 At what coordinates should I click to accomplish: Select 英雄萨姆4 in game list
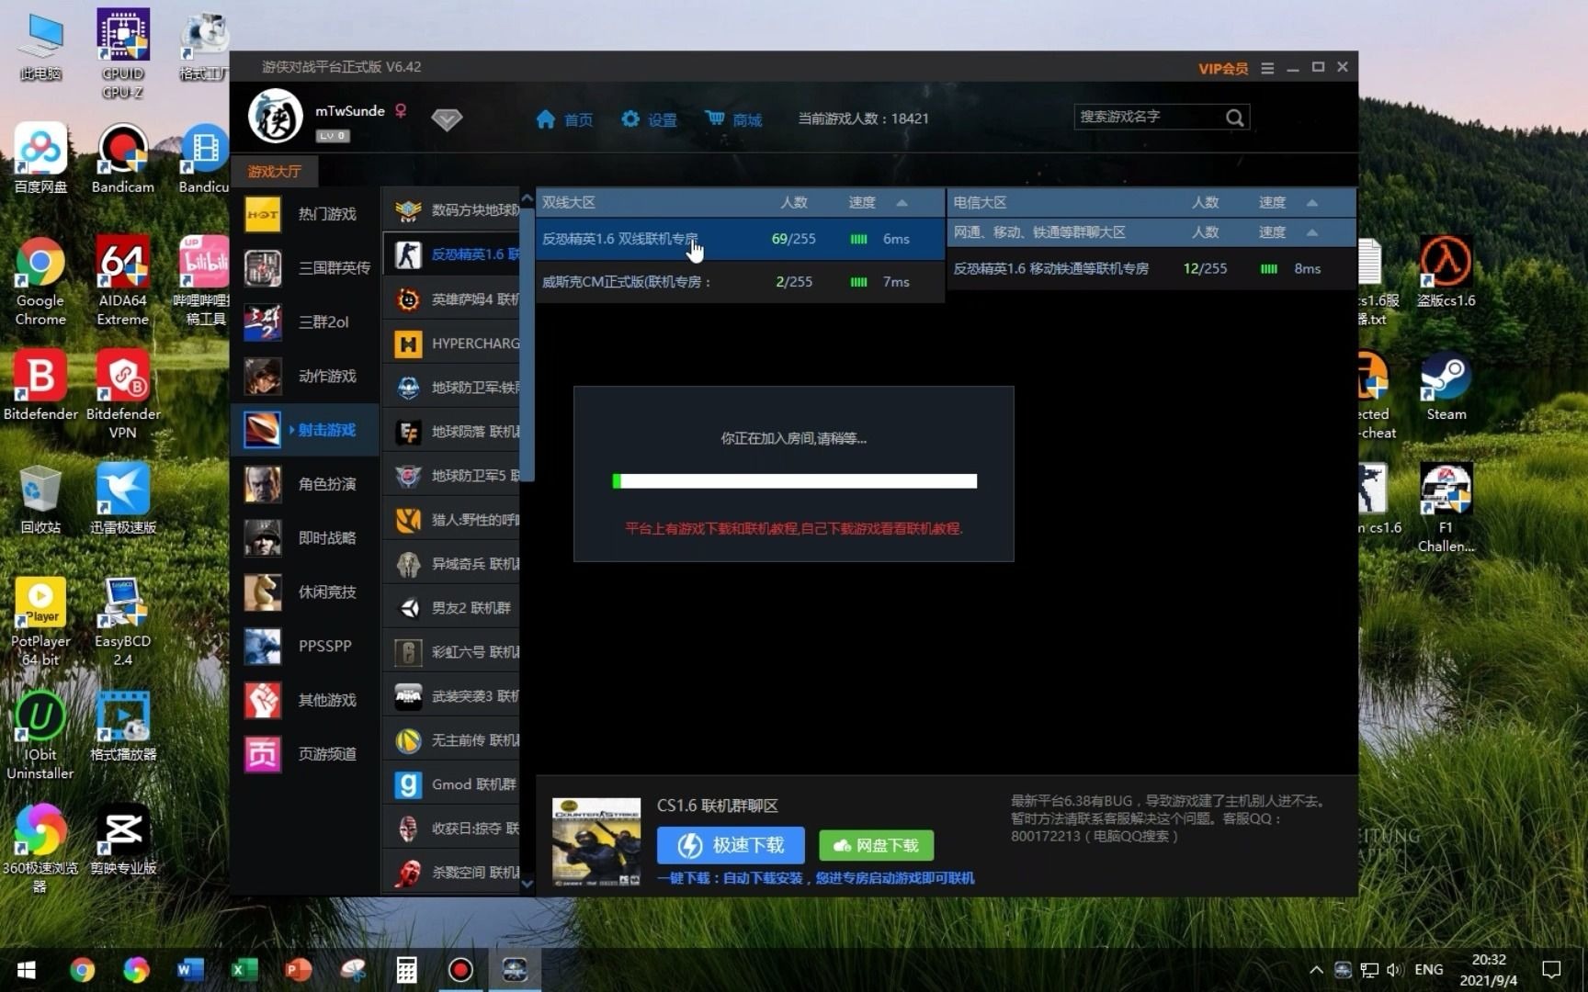click(x=452, y=299)
